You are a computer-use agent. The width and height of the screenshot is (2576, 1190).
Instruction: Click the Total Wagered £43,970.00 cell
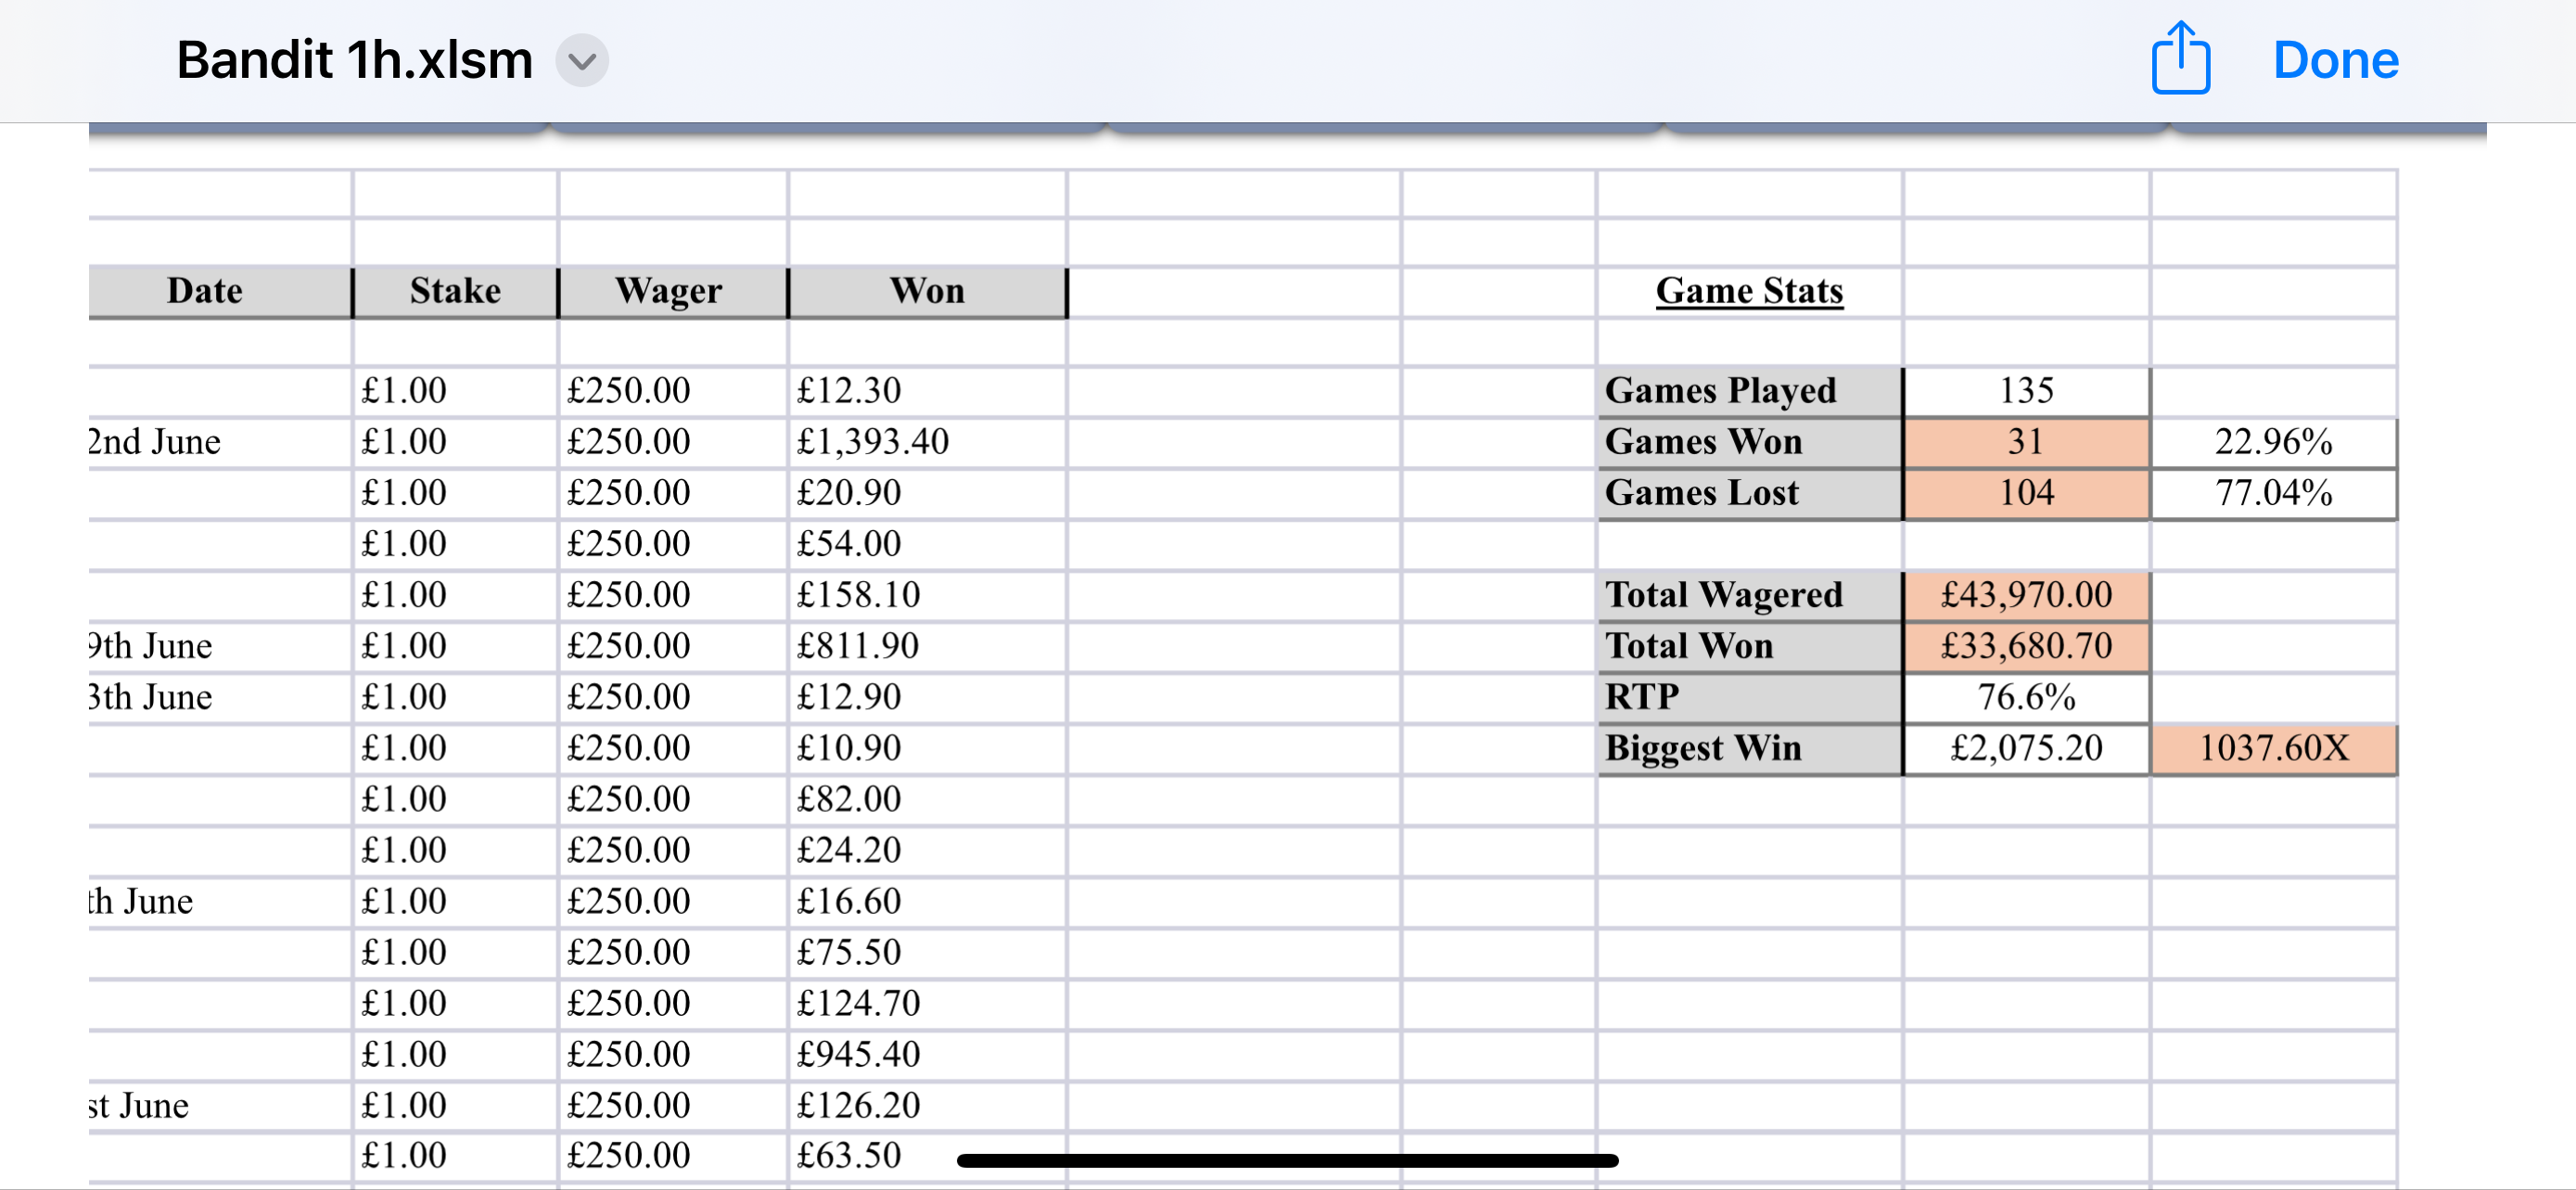[2026, 596]
